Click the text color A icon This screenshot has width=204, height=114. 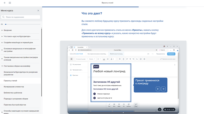point(104,59)
